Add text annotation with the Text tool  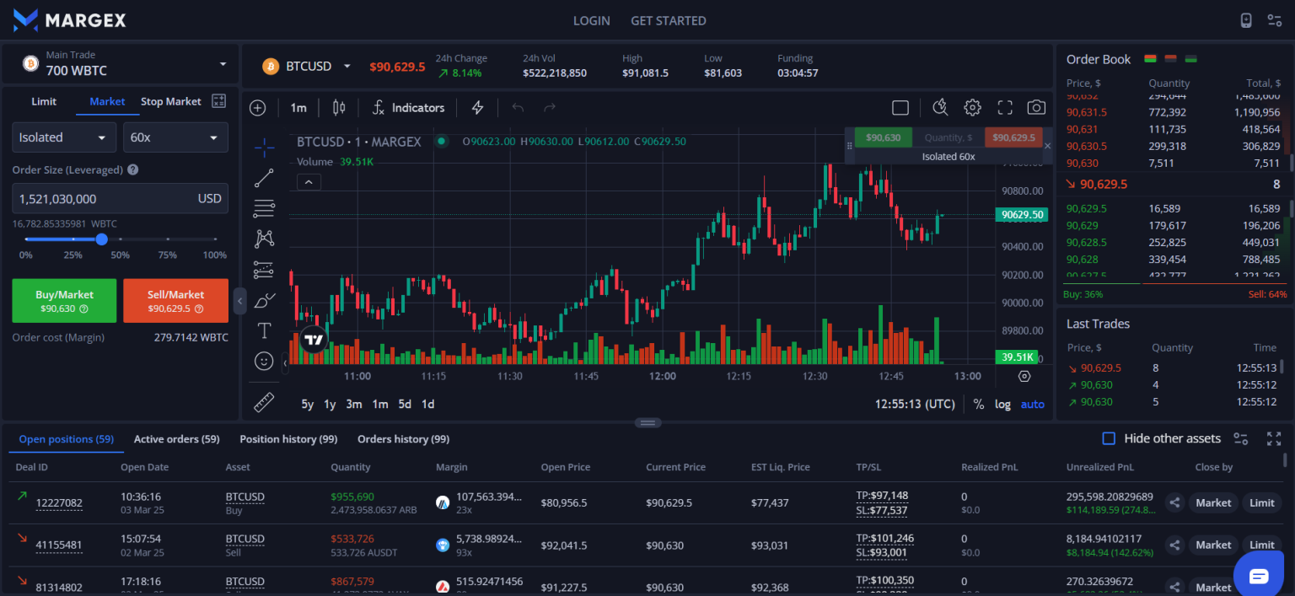[x=264, y=330]
